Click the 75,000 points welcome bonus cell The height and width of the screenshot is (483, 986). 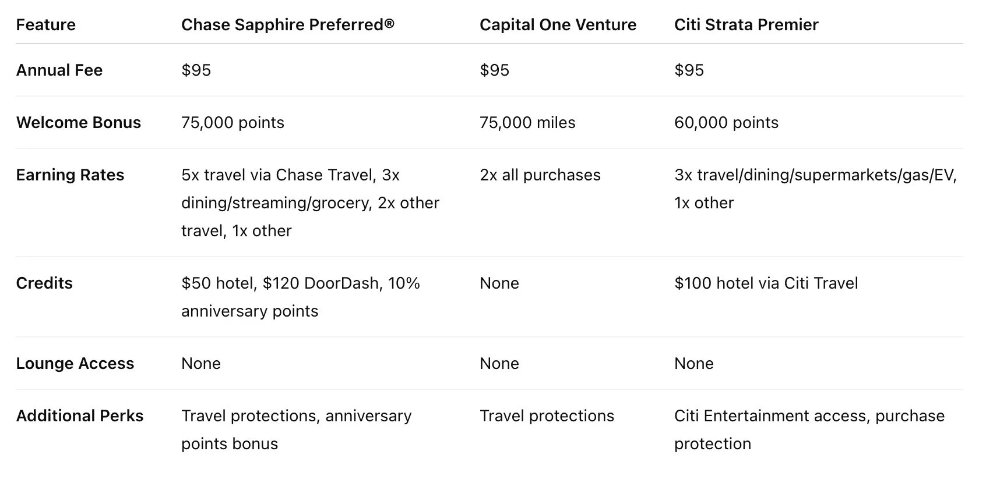(x=233, y=122)
